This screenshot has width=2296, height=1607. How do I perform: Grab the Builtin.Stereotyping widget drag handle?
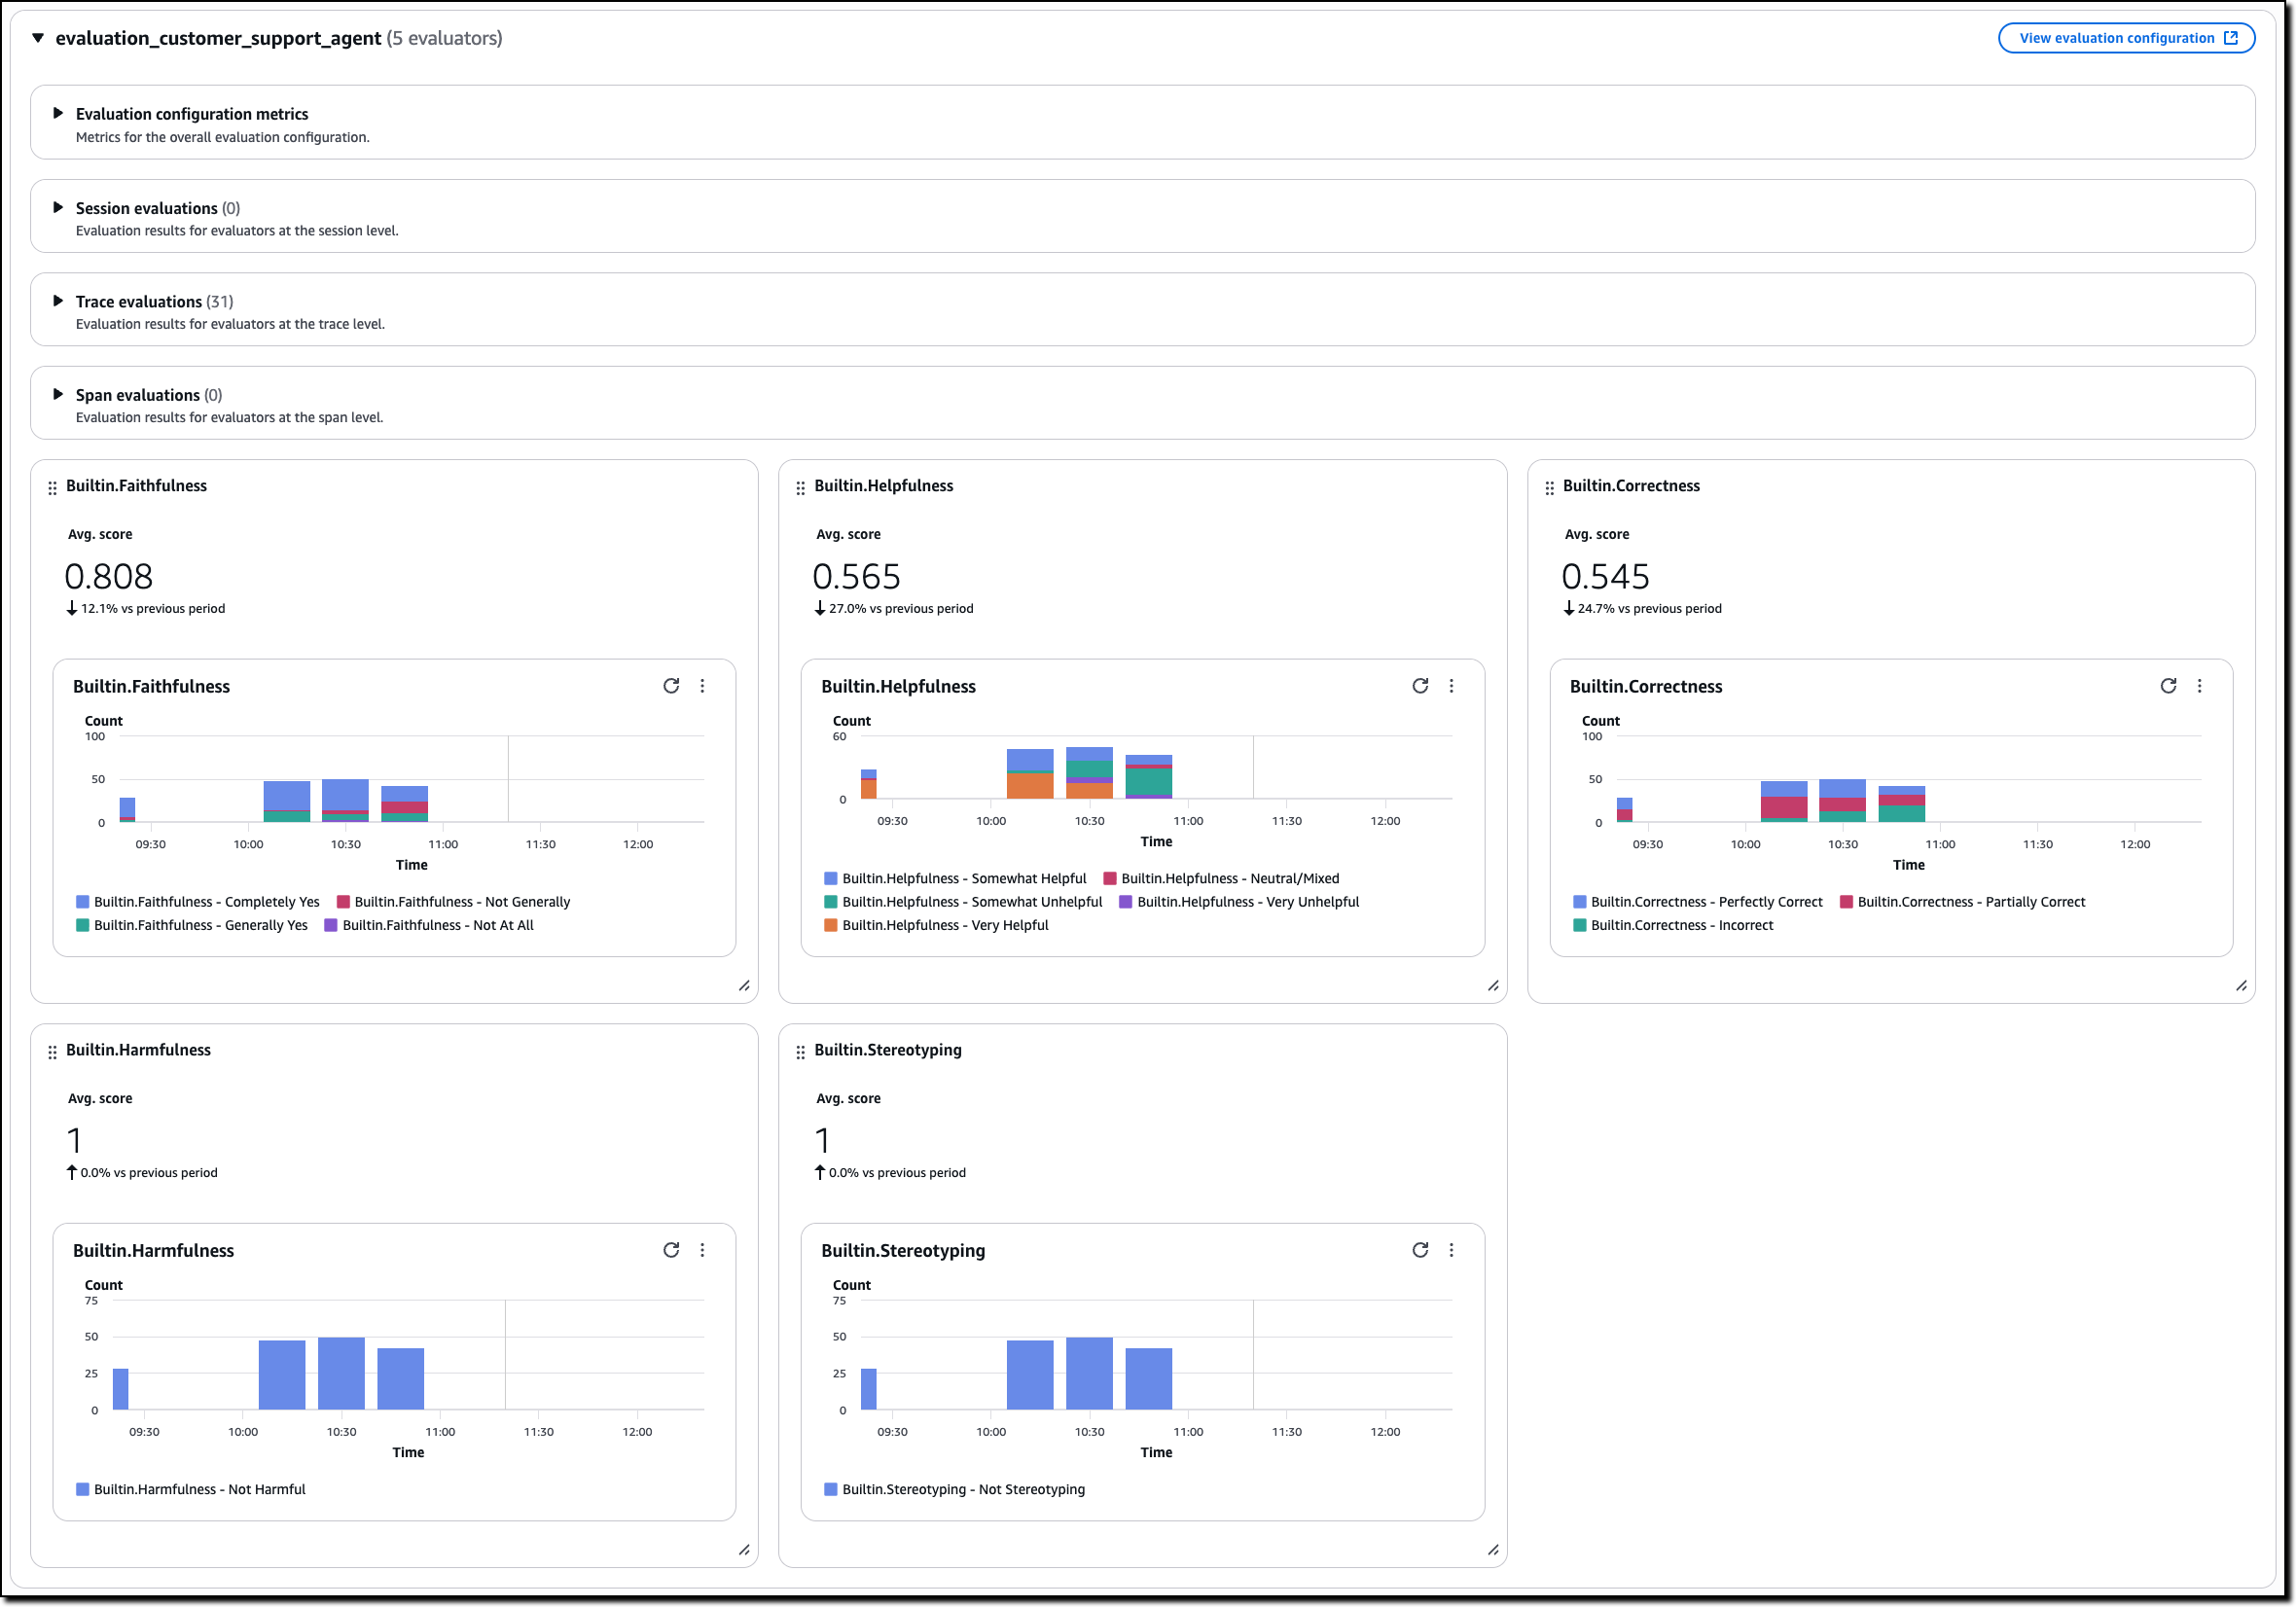(x=801, y=1051)
